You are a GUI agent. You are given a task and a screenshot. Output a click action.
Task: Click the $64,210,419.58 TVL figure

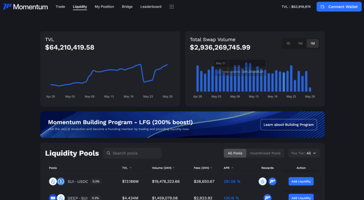click(70, 48)
